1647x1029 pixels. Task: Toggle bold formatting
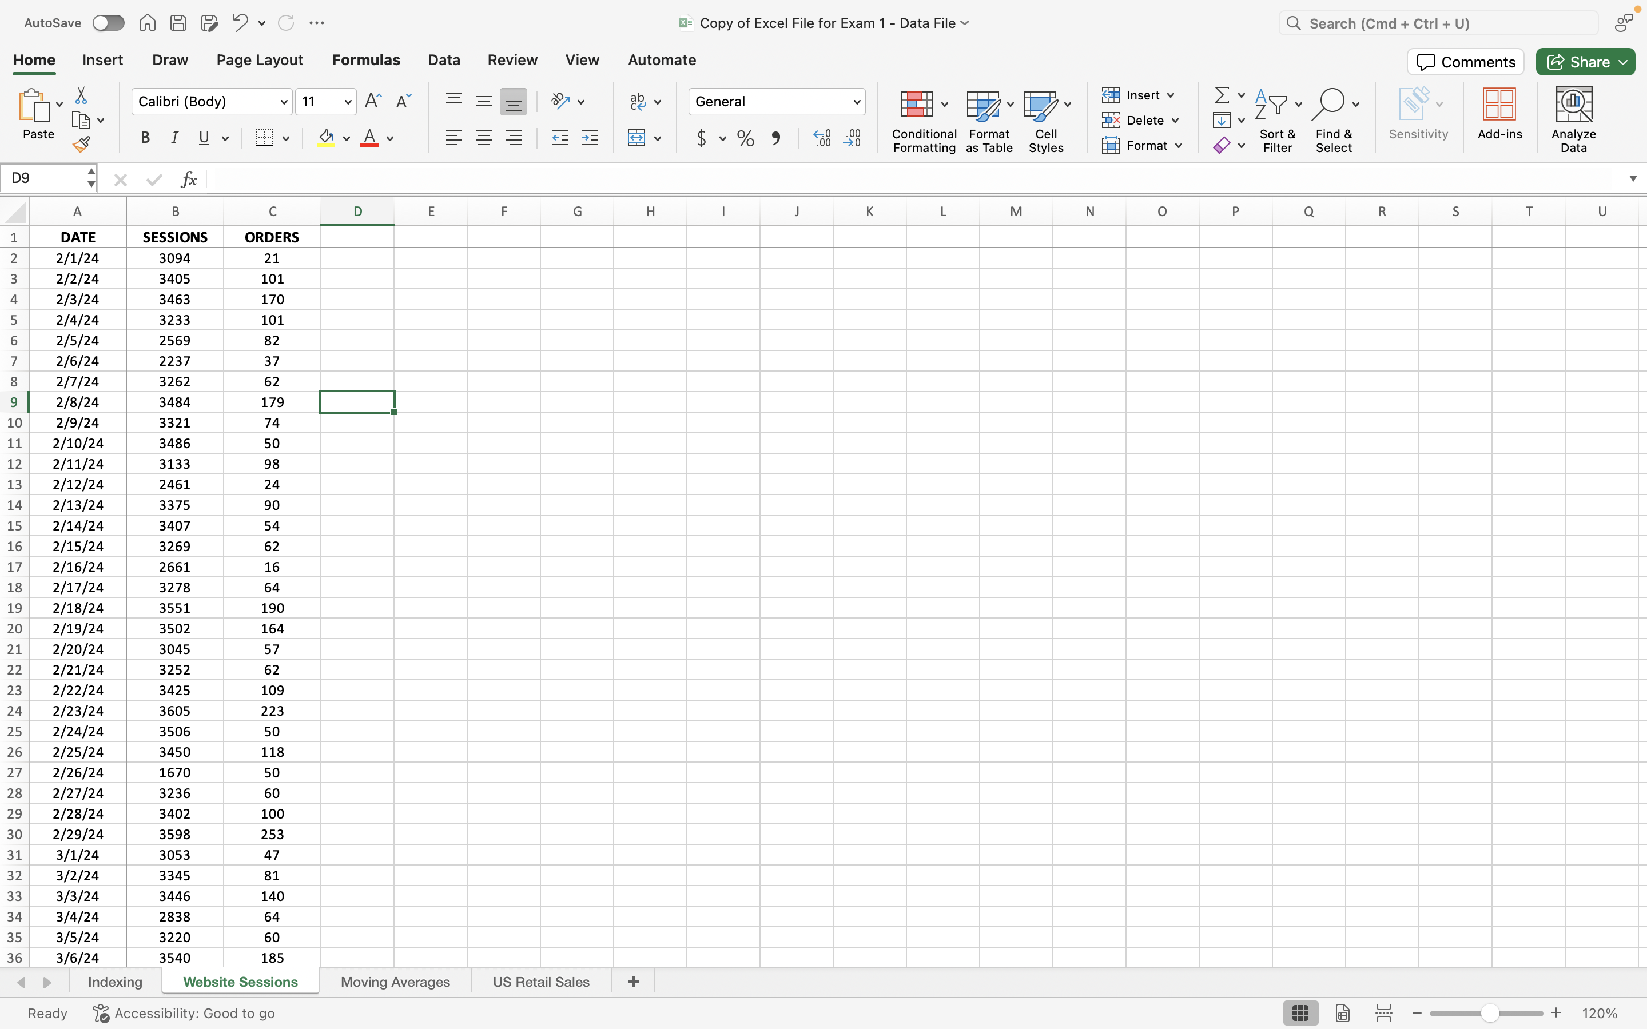pyautogui.click(x=145, y=138)
